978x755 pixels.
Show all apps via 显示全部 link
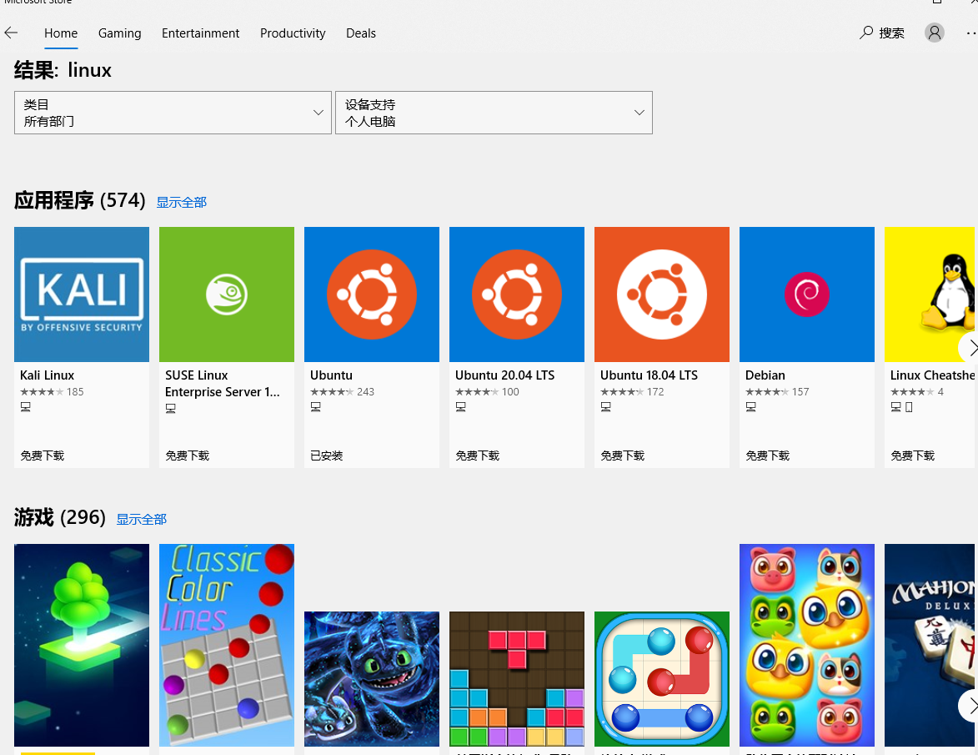182,202
